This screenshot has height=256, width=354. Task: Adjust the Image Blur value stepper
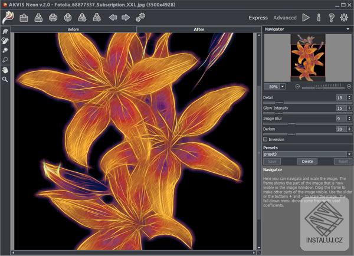(349, 119)
